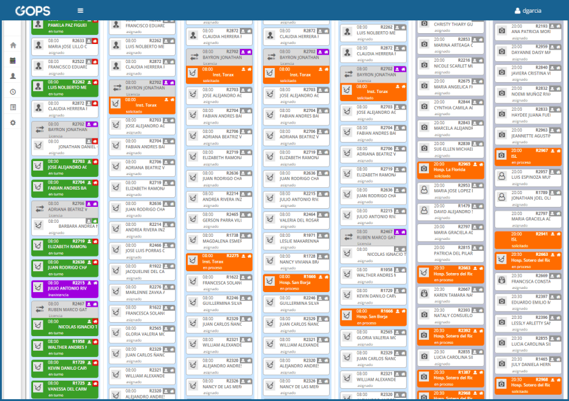Select the stethoscope icon on JONATHAN DANIEL card
The width and height of the screenshot is (569, 401).
point(38,146)
